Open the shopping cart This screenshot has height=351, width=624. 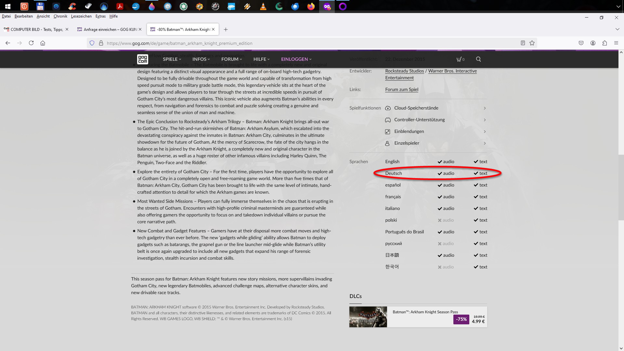point(460,59)
